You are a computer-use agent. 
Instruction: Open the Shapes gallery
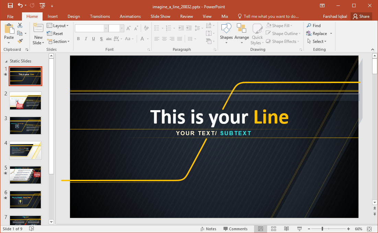click(226, 34)
